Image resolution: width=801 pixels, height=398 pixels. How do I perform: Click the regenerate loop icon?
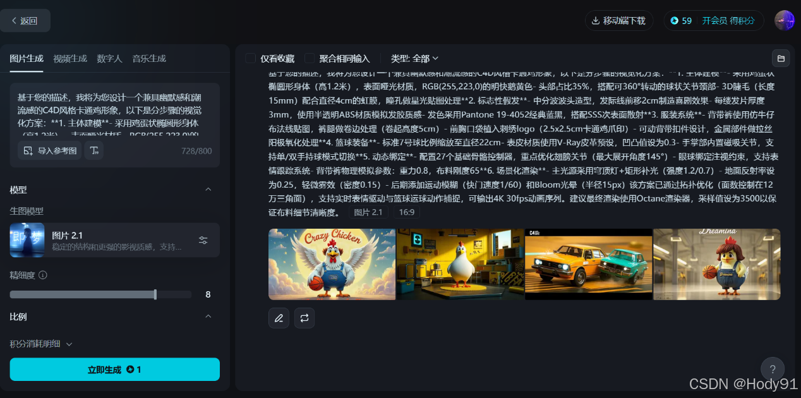pyautogui.click(x=304, y=318)
